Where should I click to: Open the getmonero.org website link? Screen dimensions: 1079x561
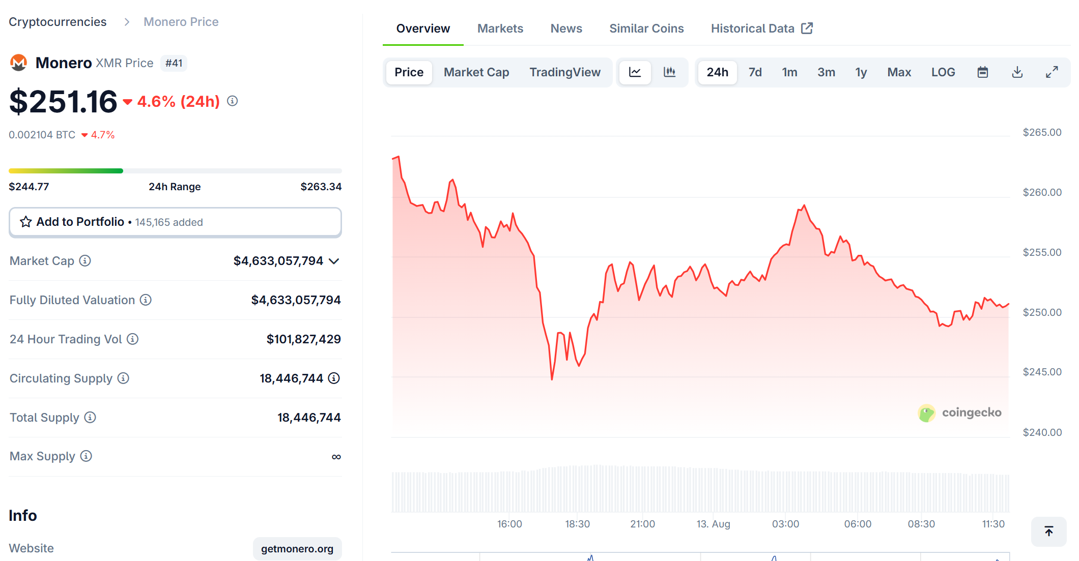point(297,548)
